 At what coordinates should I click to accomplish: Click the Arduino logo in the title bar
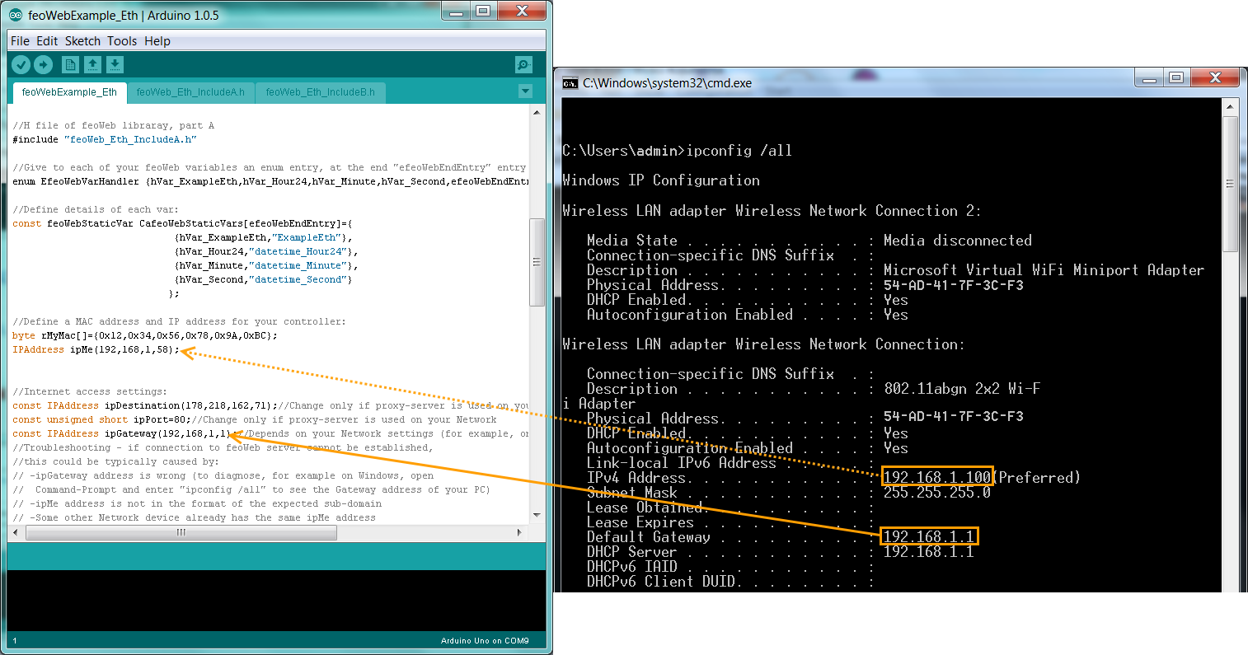[16, 15]
